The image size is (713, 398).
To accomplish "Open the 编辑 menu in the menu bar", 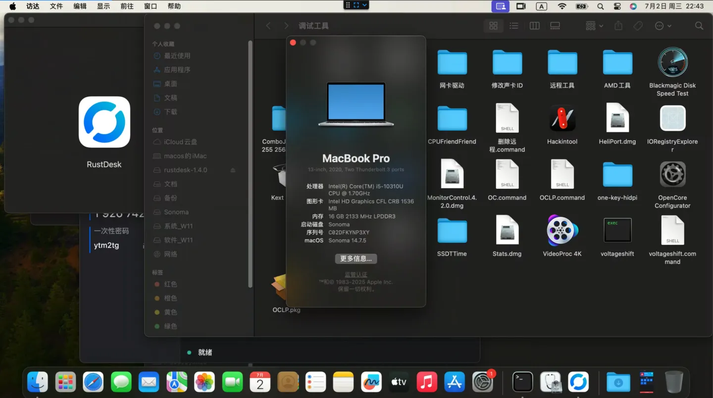I will point(80,6).
